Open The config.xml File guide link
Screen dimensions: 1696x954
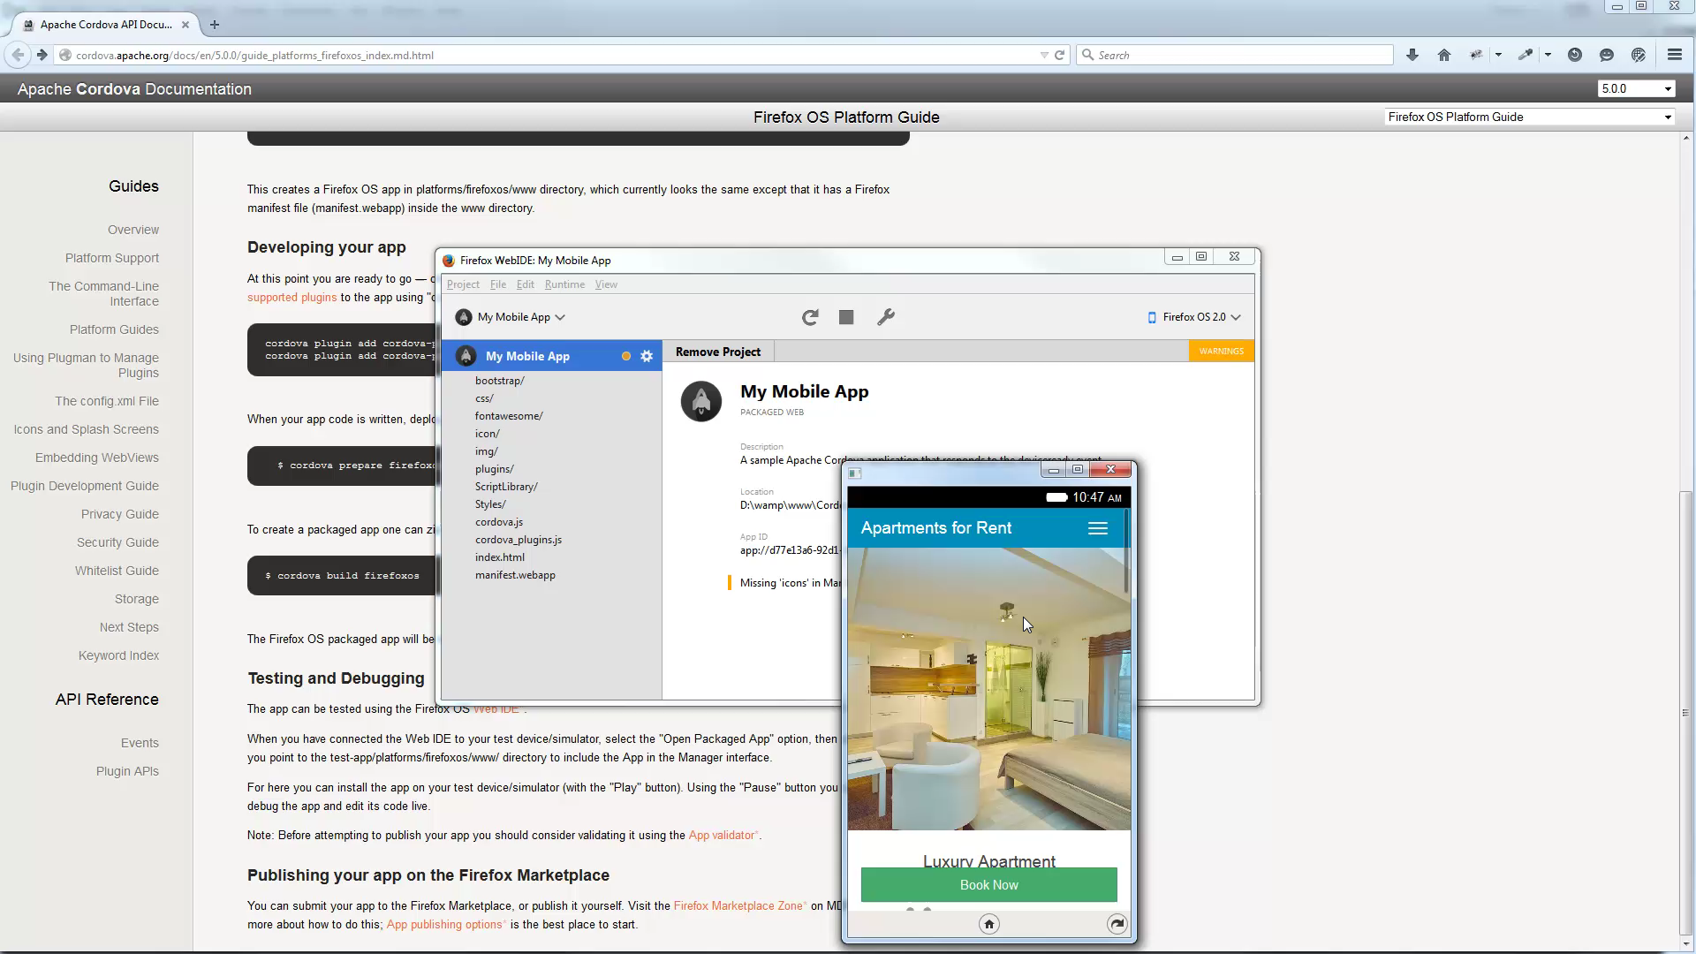coord(107,401)
